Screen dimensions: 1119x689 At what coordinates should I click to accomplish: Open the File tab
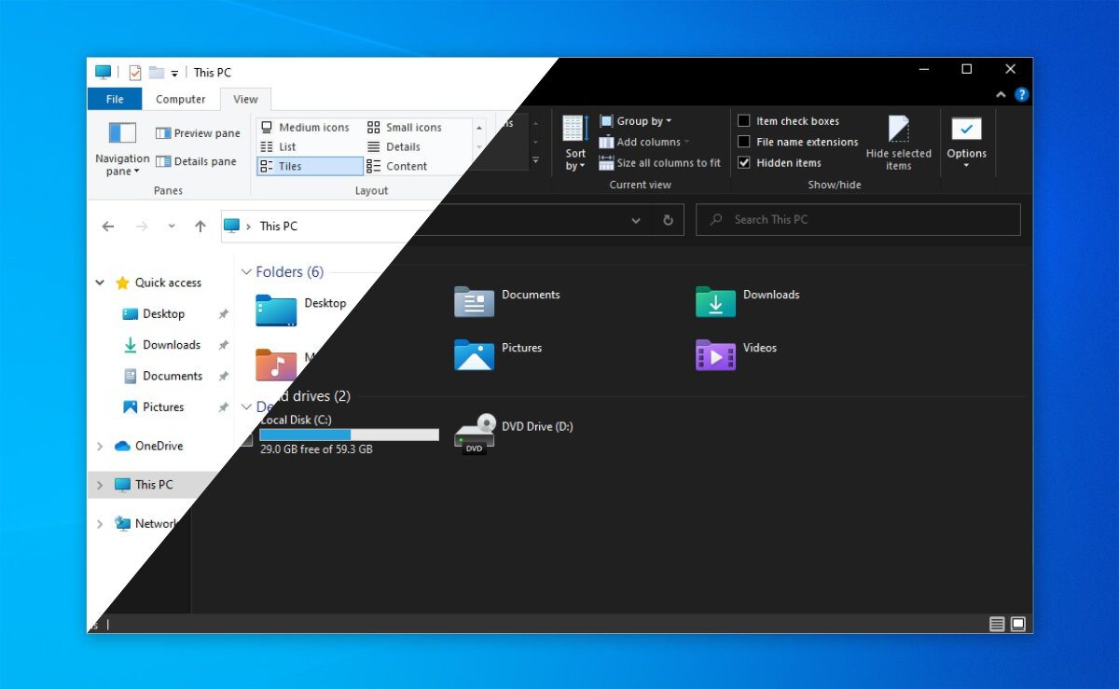pos(115,100)
